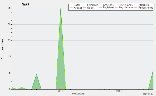
Task: Click the y-axis value 8
Action: click(10, 73)
